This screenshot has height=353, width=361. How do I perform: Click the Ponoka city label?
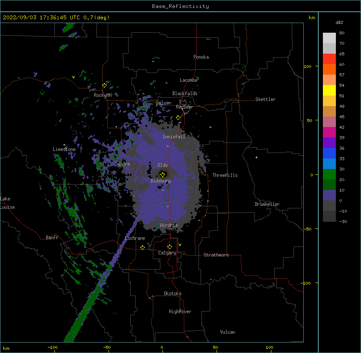click(201, 57)
